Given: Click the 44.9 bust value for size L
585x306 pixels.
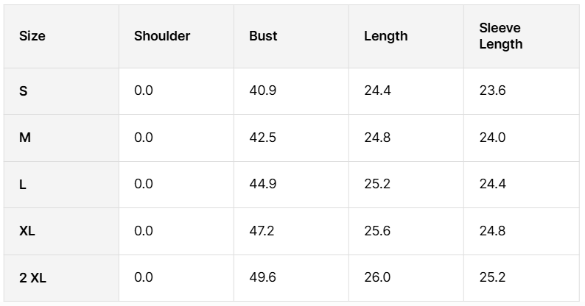Looking at the screenshot, I should pyautogui.click(x=263, y=184).
